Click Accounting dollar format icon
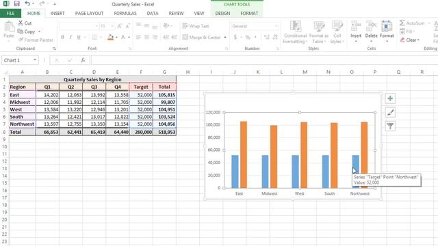The width and height of the screenshot is (438, 246). [235, 37]
